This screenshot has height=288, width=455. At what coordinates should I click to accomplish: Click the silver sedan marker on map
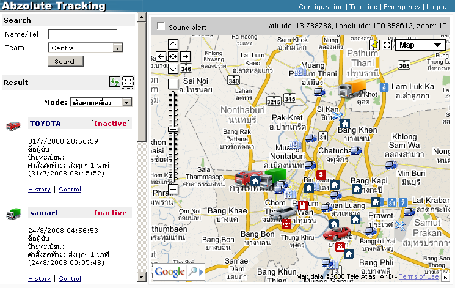tap(283, 213)
